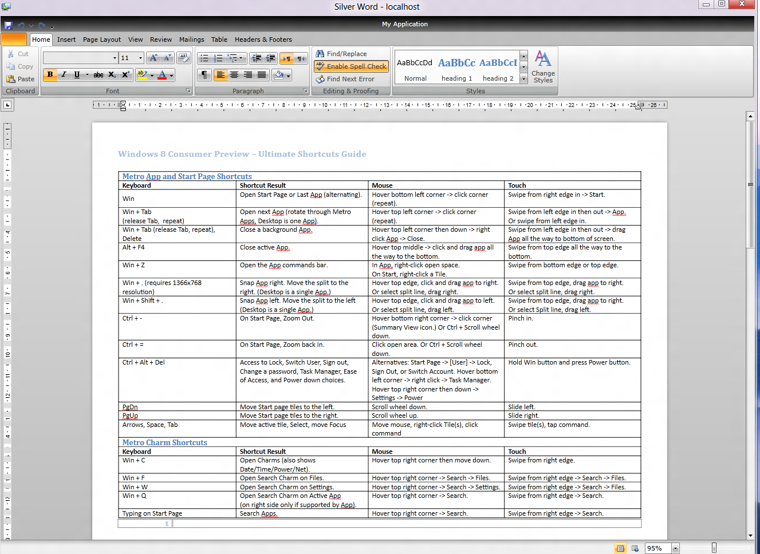
Task: Click the zoom slider handle
Action: coord(714,548)
